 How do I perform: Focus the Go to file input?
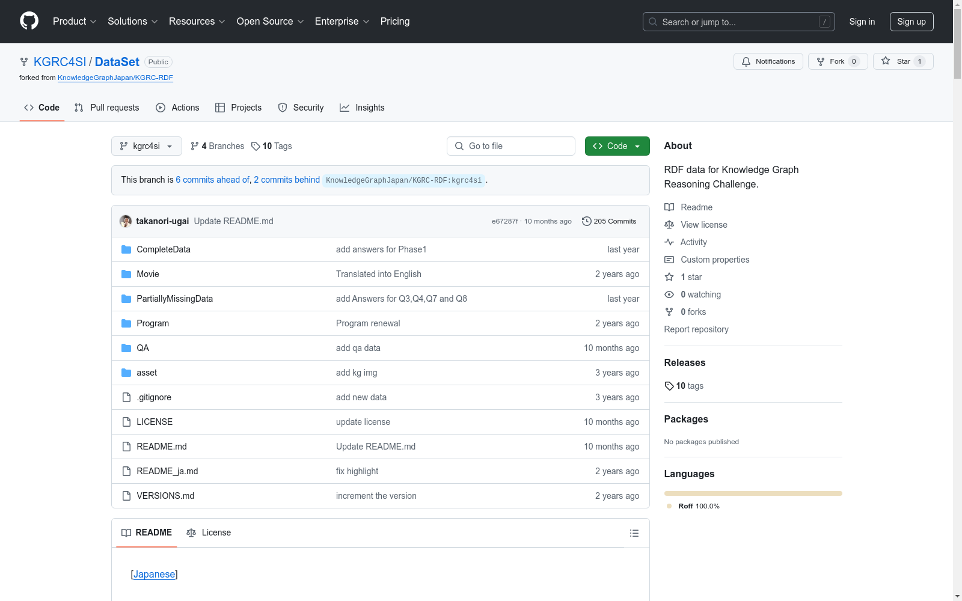(511, 146)
